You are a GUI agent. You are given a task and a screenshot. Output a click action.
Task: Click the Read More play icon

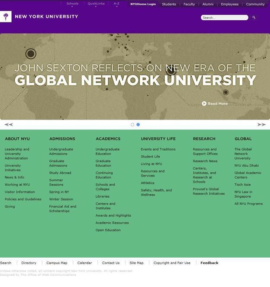204,104
